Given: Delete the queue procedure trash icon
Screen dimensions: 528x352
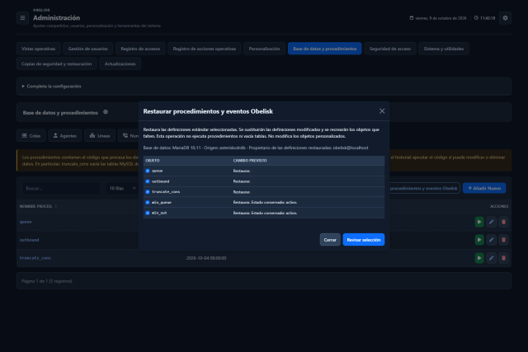Looking at the screenshot, I should click(503, 222).
